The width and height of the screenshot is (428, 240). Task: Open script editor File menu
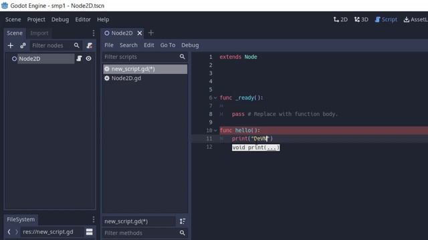[108, 45]
